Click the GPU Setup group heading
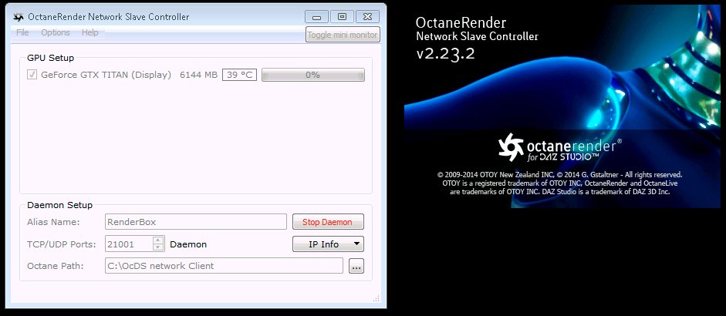The height and width of the screenshot is (316, 726). click(x=50, y=58)
